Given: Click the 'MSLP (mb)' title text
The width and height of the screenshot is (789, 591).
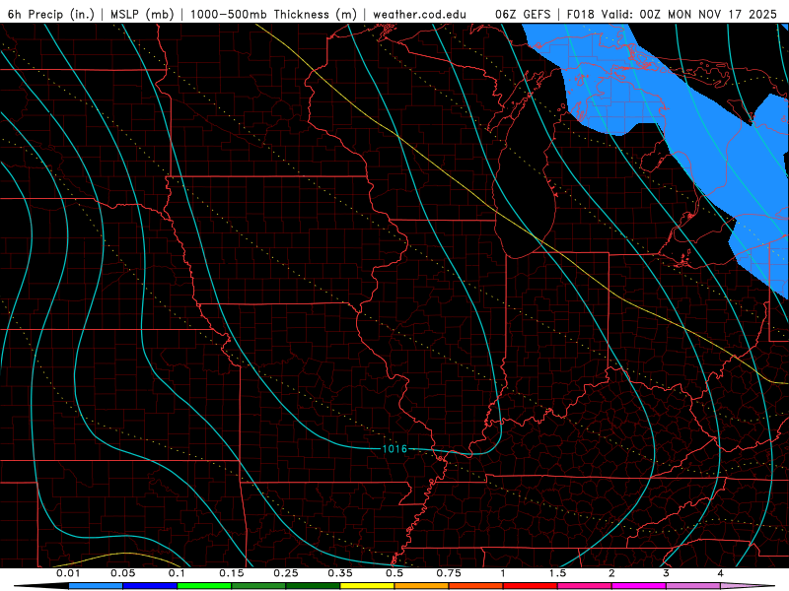Looking at the screenshot, I should point(142,14).
